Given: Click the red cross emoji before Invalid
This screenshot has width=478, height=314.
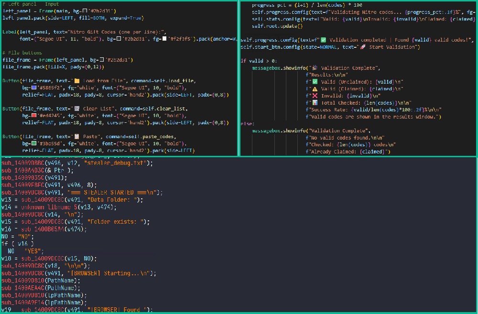Looking at the screenshot, I should click(x=315, y=96).
